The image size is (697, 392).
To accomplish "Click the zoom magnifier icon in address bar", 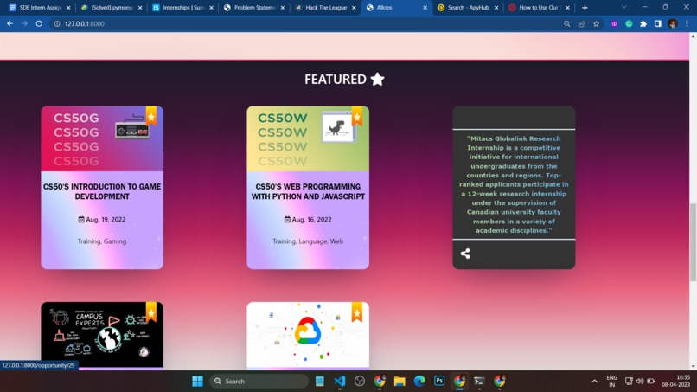I will 566,23.
